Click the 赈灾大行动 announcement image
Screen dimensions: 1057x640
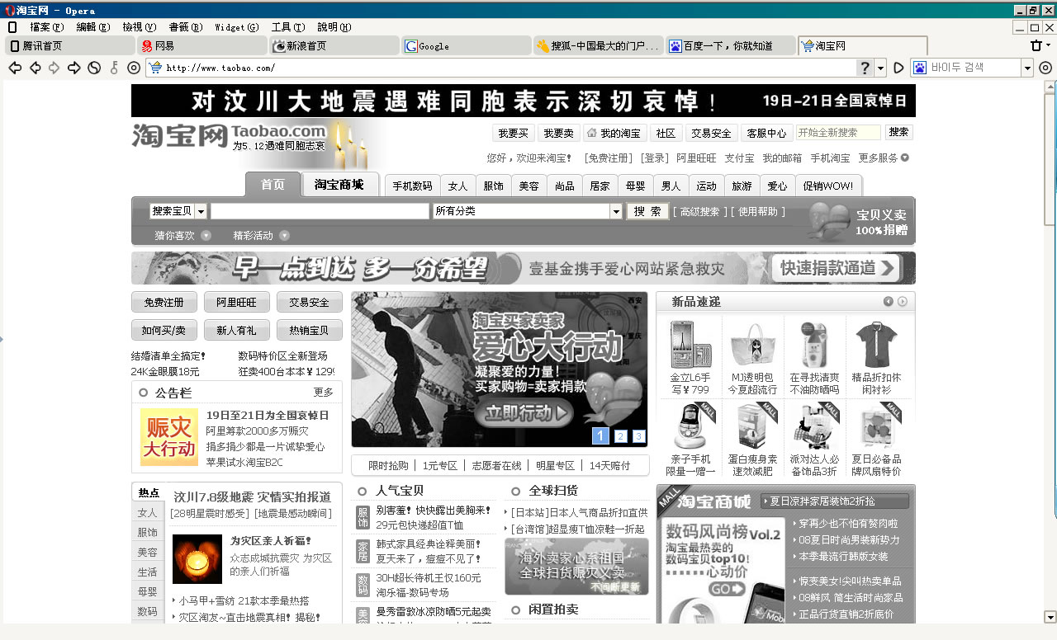pos(168,437)
